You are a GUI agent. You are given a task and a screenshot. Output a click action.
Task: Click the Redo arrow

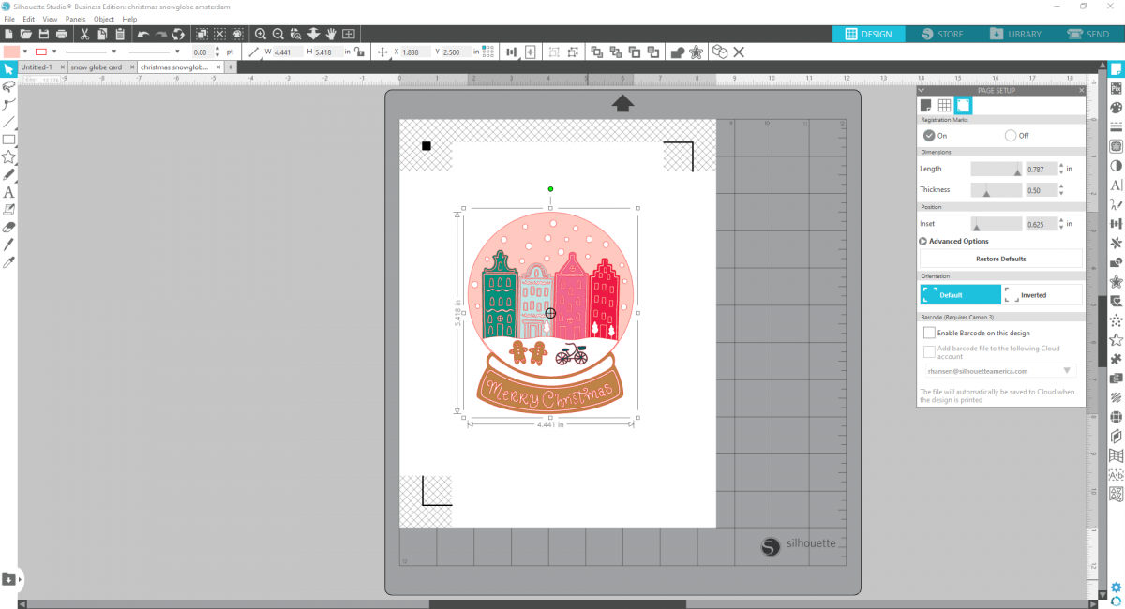160,35
